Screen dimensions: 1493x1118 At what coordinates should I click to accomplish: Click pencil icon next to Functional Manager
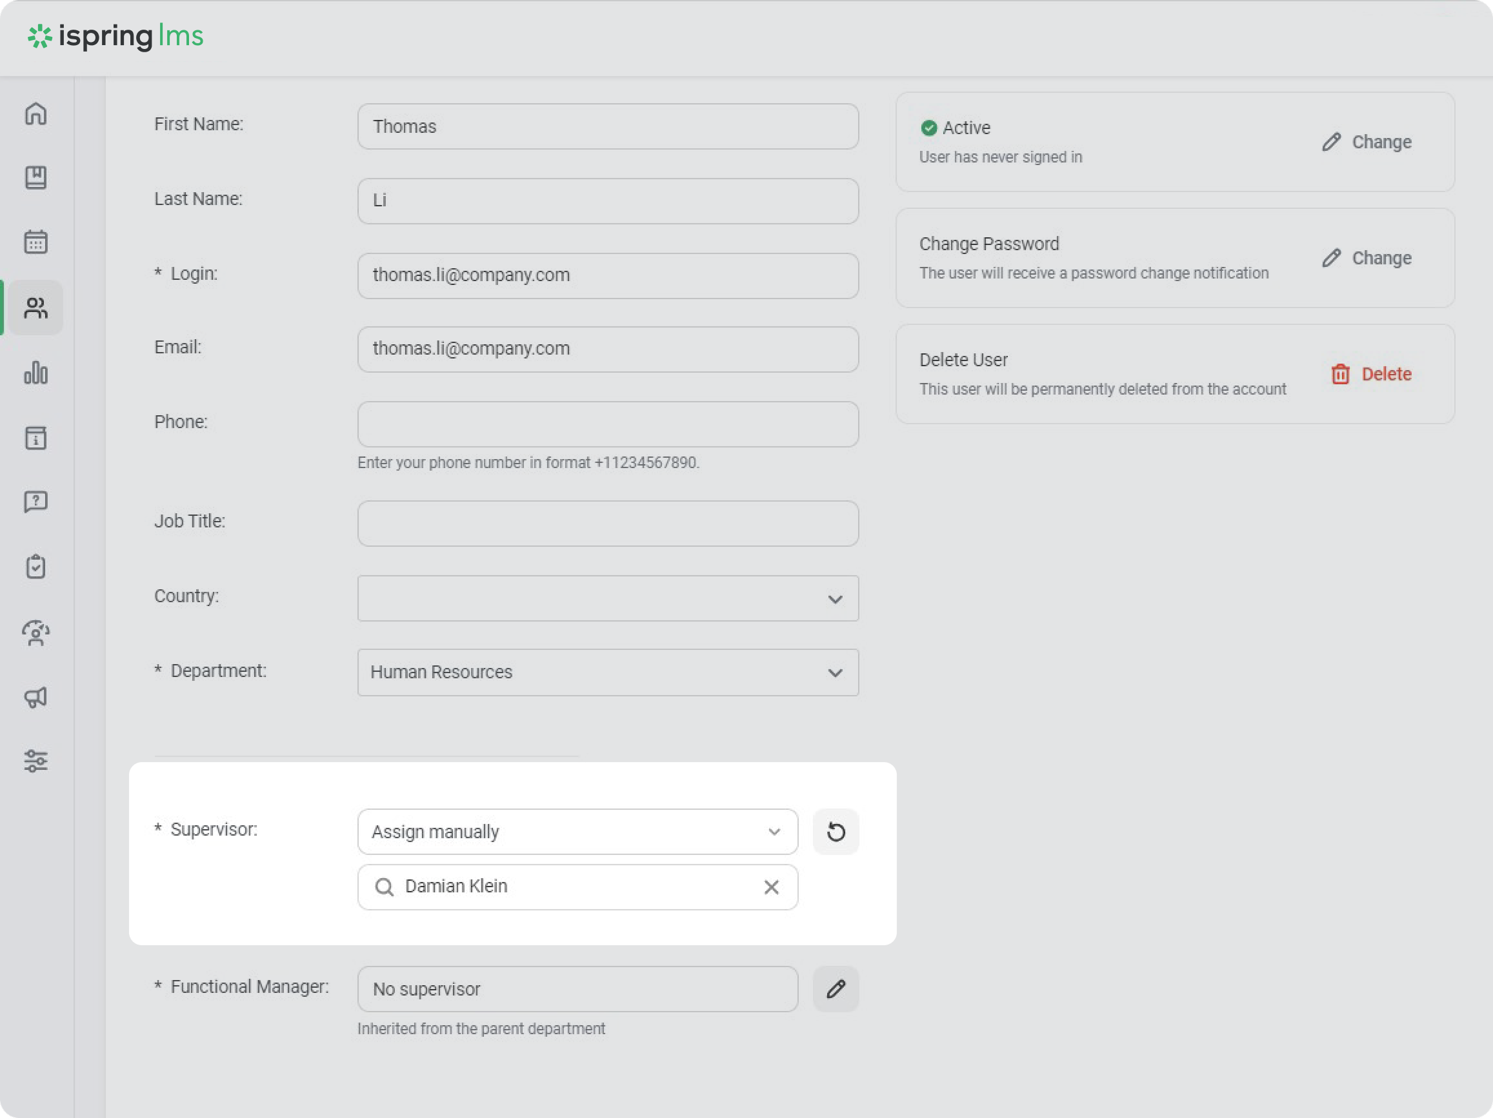click(836, 988)
